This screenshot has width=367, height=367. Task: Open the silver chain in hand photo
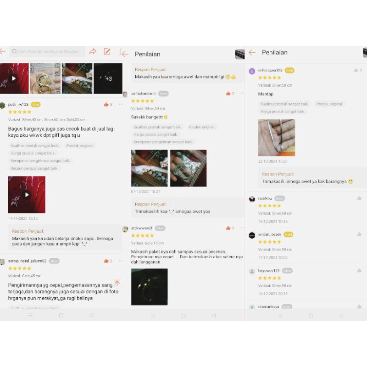277,138
